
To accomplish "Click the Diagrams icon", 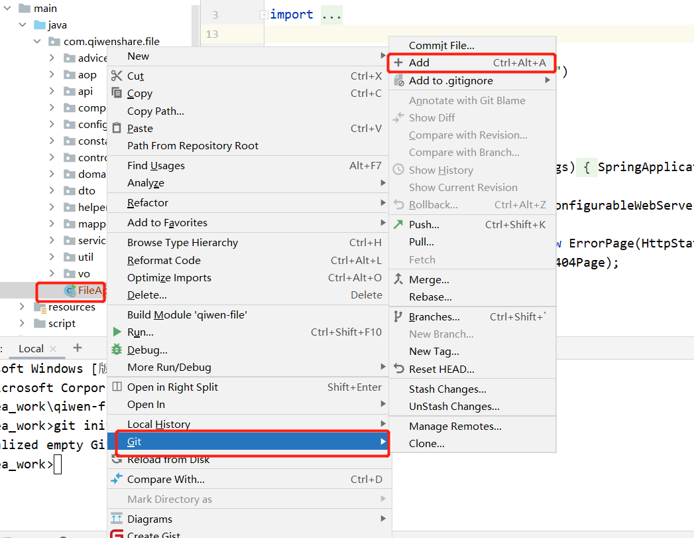I will (117, 518).
